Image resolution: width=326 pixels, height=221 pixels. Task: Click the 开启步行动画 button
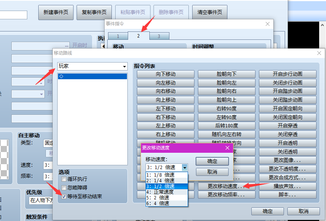pos(288,74)
